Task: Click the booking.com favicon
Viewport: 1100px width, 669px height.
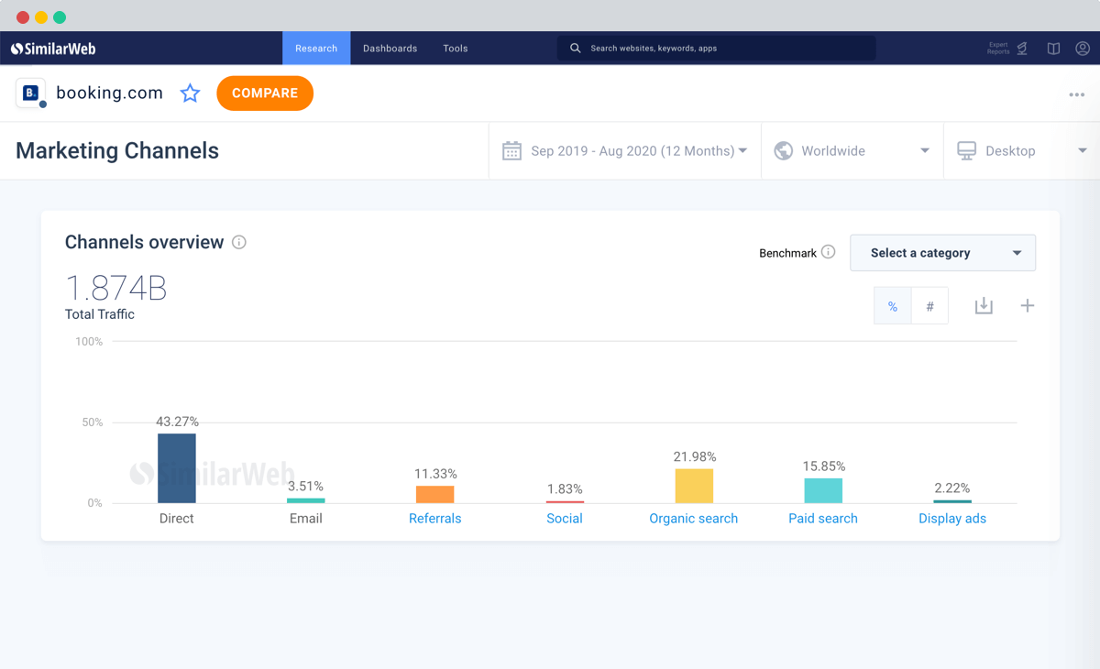Action: (30, 93)
